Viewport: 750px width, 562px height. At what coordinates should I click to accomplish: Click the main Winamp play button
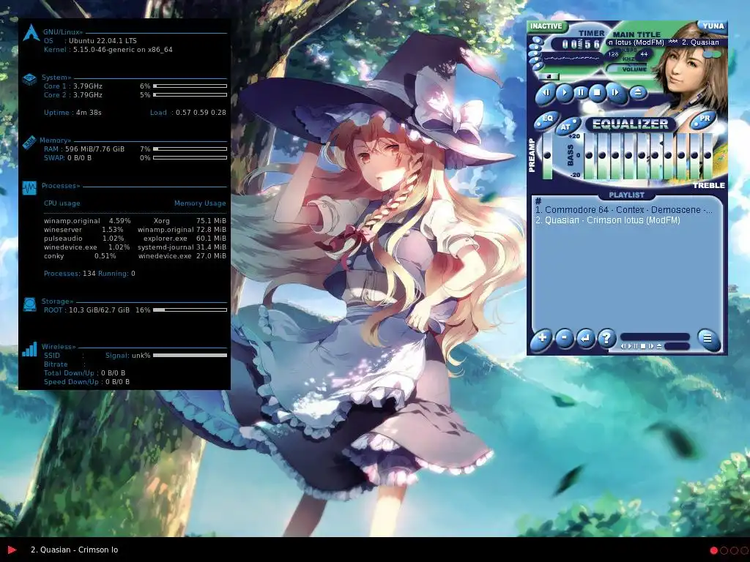tap(565, 92)
